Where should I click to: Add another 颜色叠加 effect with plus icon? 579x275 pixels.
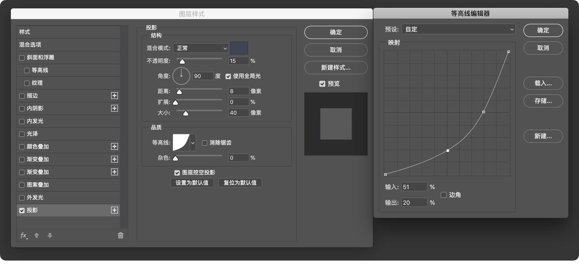pyautogui.click(x=114, y=147)
